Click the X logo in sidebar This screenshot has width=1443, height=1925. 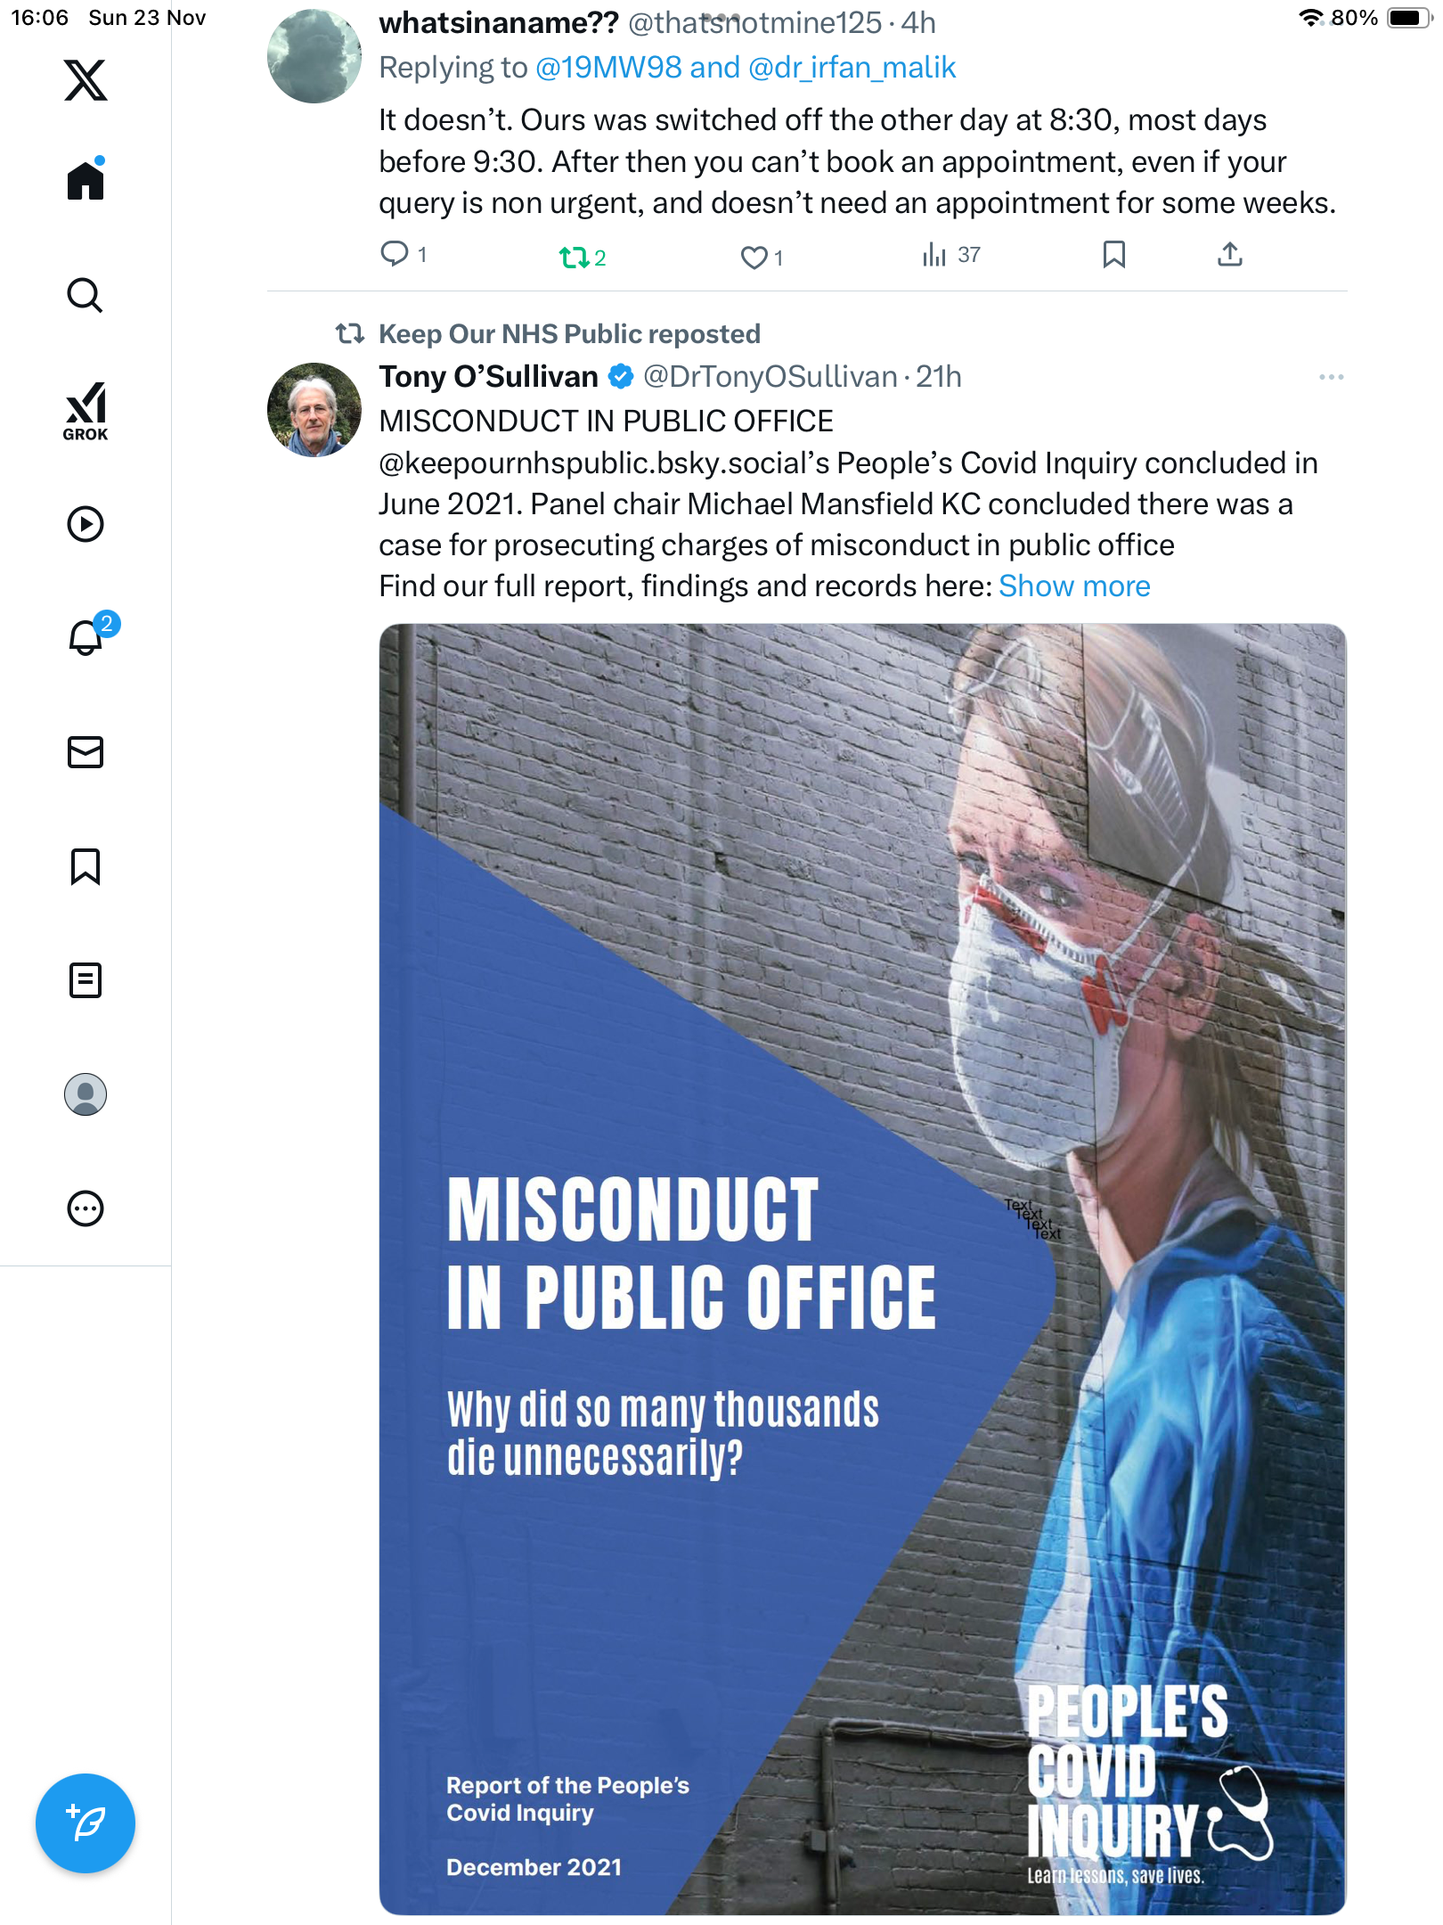point(86,80)
